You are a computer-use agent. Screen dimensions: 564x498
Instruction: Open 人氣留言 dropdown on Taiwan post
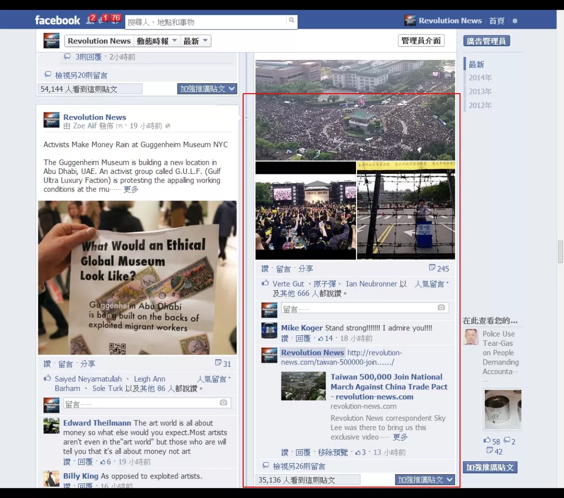432,284
